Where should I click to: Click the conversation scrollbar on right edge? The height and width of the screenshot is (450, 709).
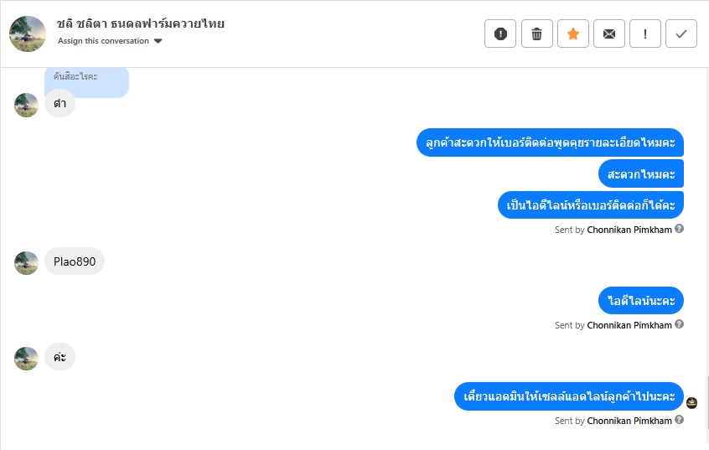(706, 402)
